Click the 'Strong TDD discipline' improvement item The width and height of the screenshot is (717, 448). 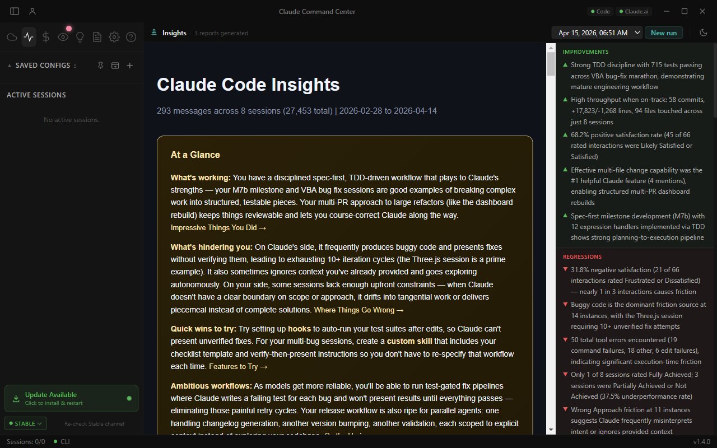pos(634,76)
